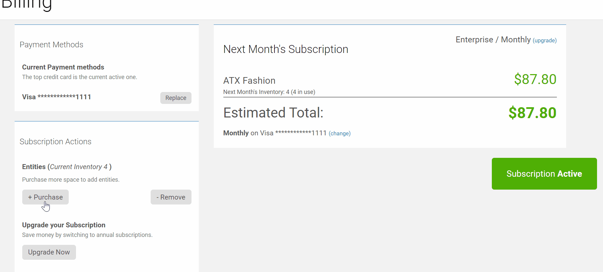Viewport: 603px width, 272px height.
Task: Click 'Purchase more space to add entities.' text
Action: click(x=71, y=180)
